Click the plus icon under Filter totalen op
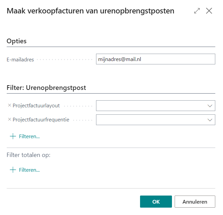 coord(13,170)
